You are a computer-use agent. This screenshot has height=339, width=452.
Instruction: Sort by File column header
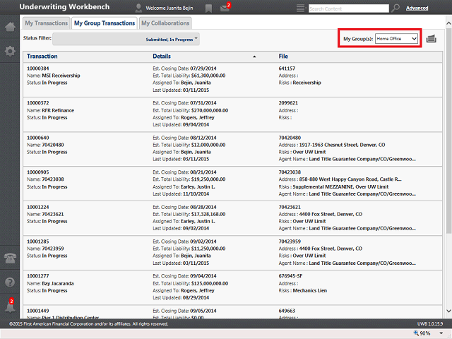283,56
